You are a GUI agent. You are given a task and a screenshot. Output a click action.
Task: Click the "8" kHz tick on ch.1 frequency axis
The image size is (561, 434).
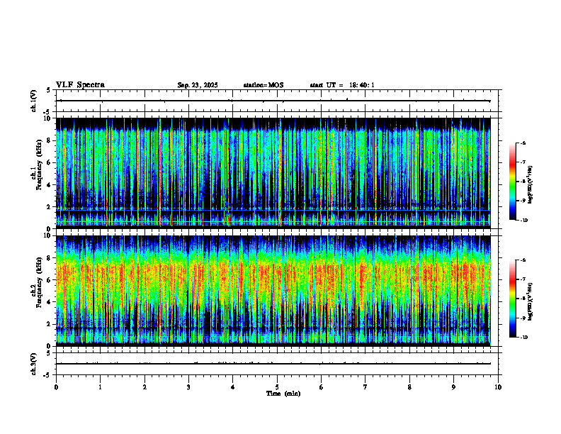click(50, 140)
